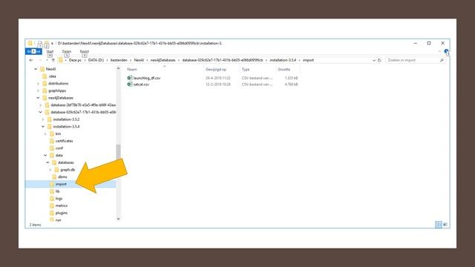This screenshot has width=475, height=267.
Task: Expand the graph.db tree node
Action: (x=50, y=170)
